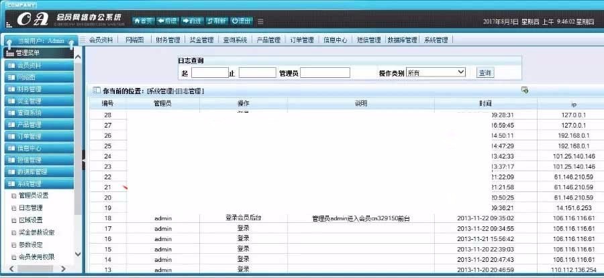The height and width of the screenshot is (278, 604).
Task: Click the 14.151.6.253 IP cell
Action: 574,207
